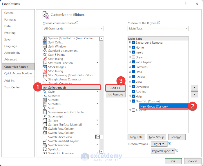Viewport: 203px width, 166px height.
Task: Click the Subscript icon
Action: pos(45,96)
